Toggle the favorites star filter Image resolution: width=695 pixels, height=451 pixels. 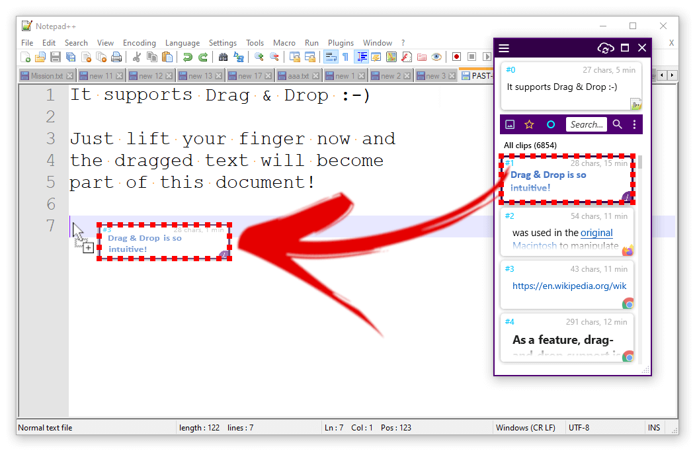pyautogui.click(x=529, y=124)
